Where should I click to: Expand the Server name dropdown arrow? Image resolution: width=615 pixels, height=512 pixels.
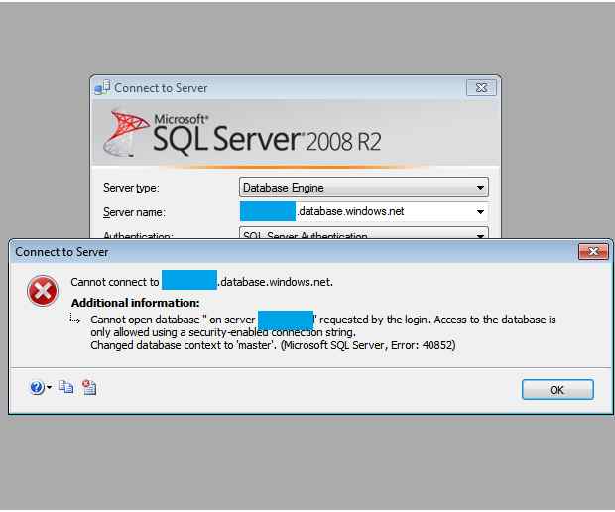tap(480, 212)
